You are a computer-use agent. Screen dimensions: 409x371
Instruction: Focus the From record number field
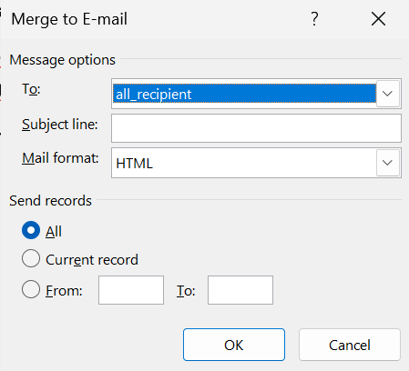point(131,290)
